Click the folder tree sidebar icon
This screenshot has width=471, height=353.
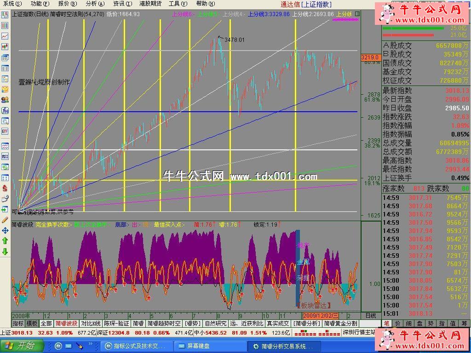(5, 79)
